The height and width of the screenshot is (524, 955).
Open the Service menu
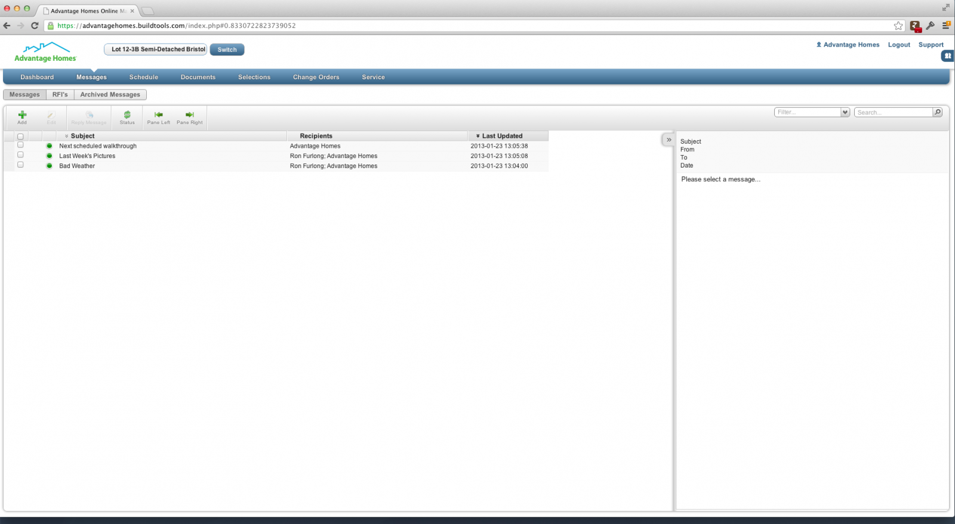374,77
